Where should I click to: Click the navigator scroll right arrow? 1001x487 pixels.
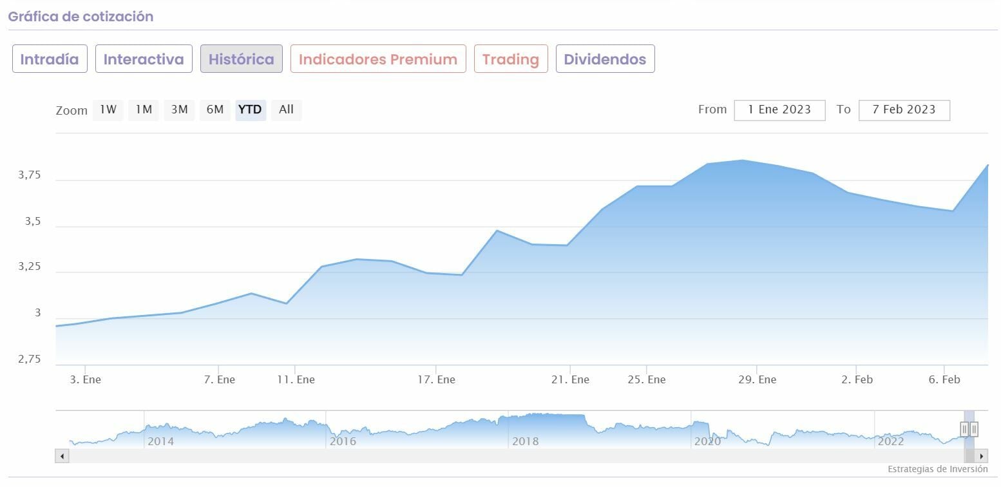pos(982,456)
